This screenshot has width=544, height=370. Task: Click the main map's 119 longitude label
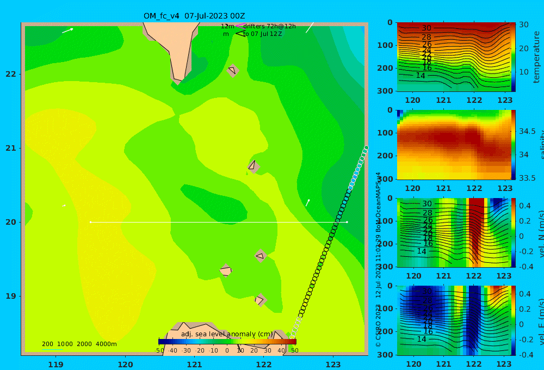(x=56, y=365)
